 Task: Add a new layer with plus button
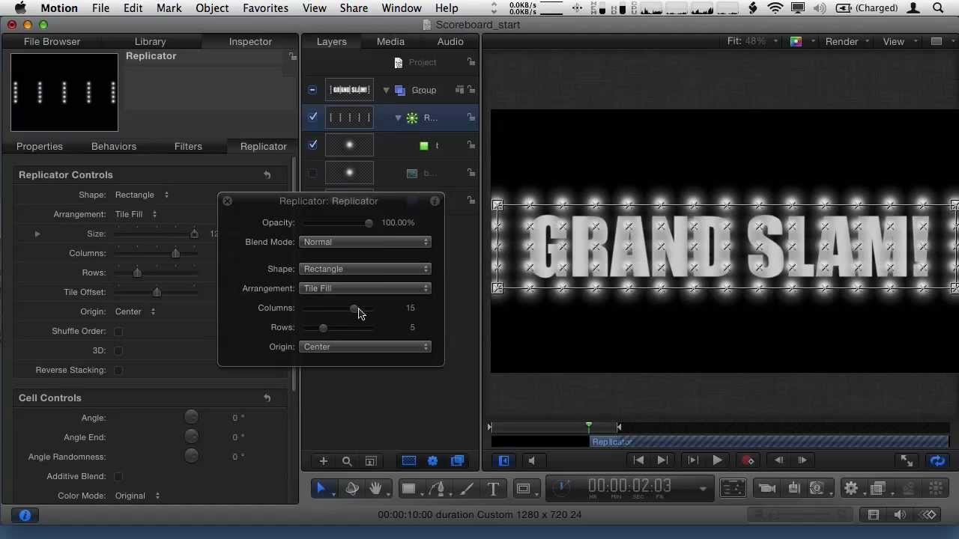(x=324, y=461)
